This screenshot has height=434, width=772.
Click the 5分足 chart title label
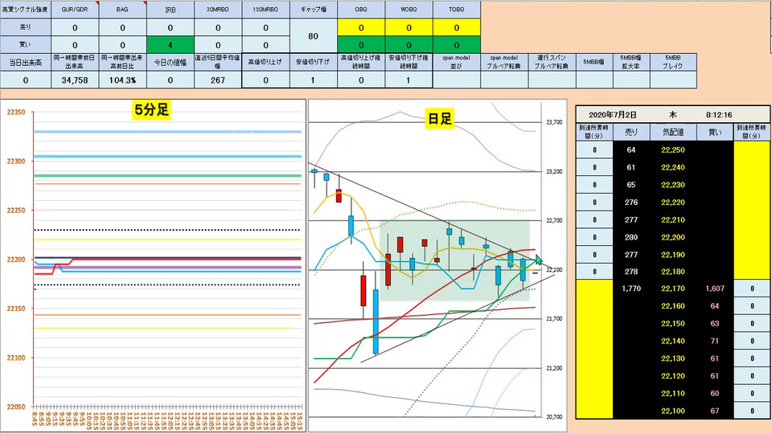[x=152, y=110]
